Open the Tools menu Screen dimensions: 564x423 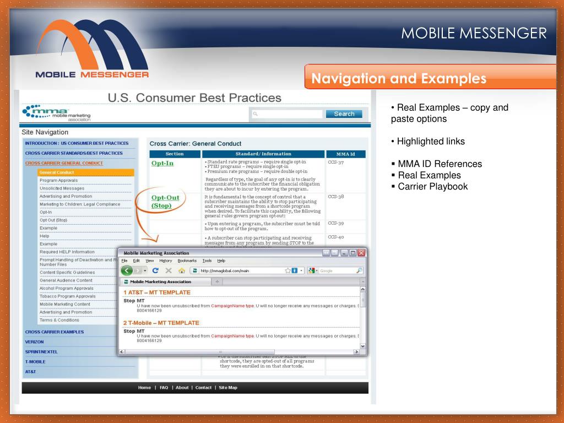tap(207, 261)
